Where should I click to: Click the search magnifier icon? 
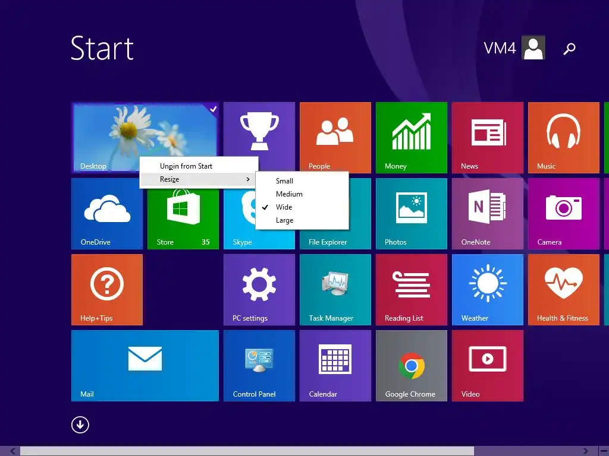pos(569,49)
